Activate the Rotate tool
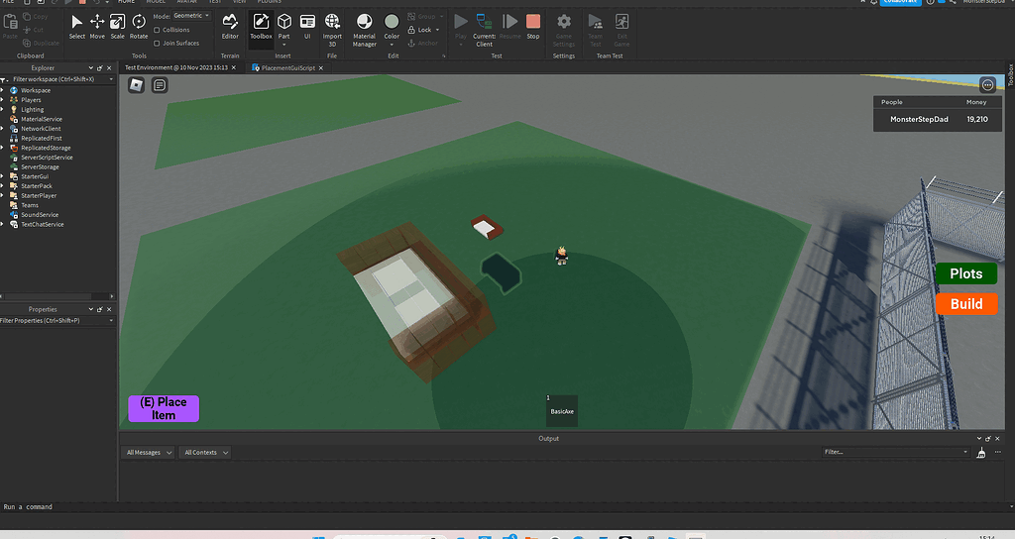The width and height of the screenshot is (1015, 539). (139, 26)
